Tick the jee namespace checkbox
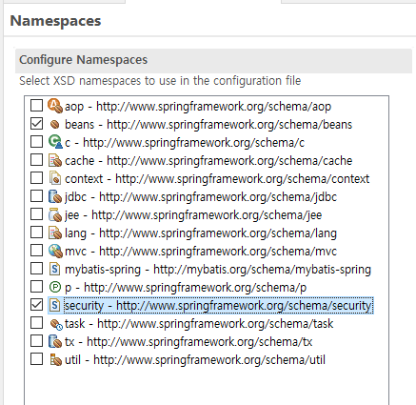Viewport: 416px width, 405px height. click(36, 214)
